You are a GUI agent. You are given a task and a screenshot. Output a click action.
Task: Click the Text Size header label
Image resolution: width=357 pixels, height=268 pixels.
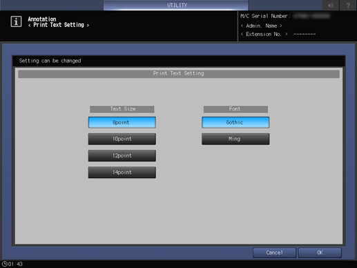[122, 109]
